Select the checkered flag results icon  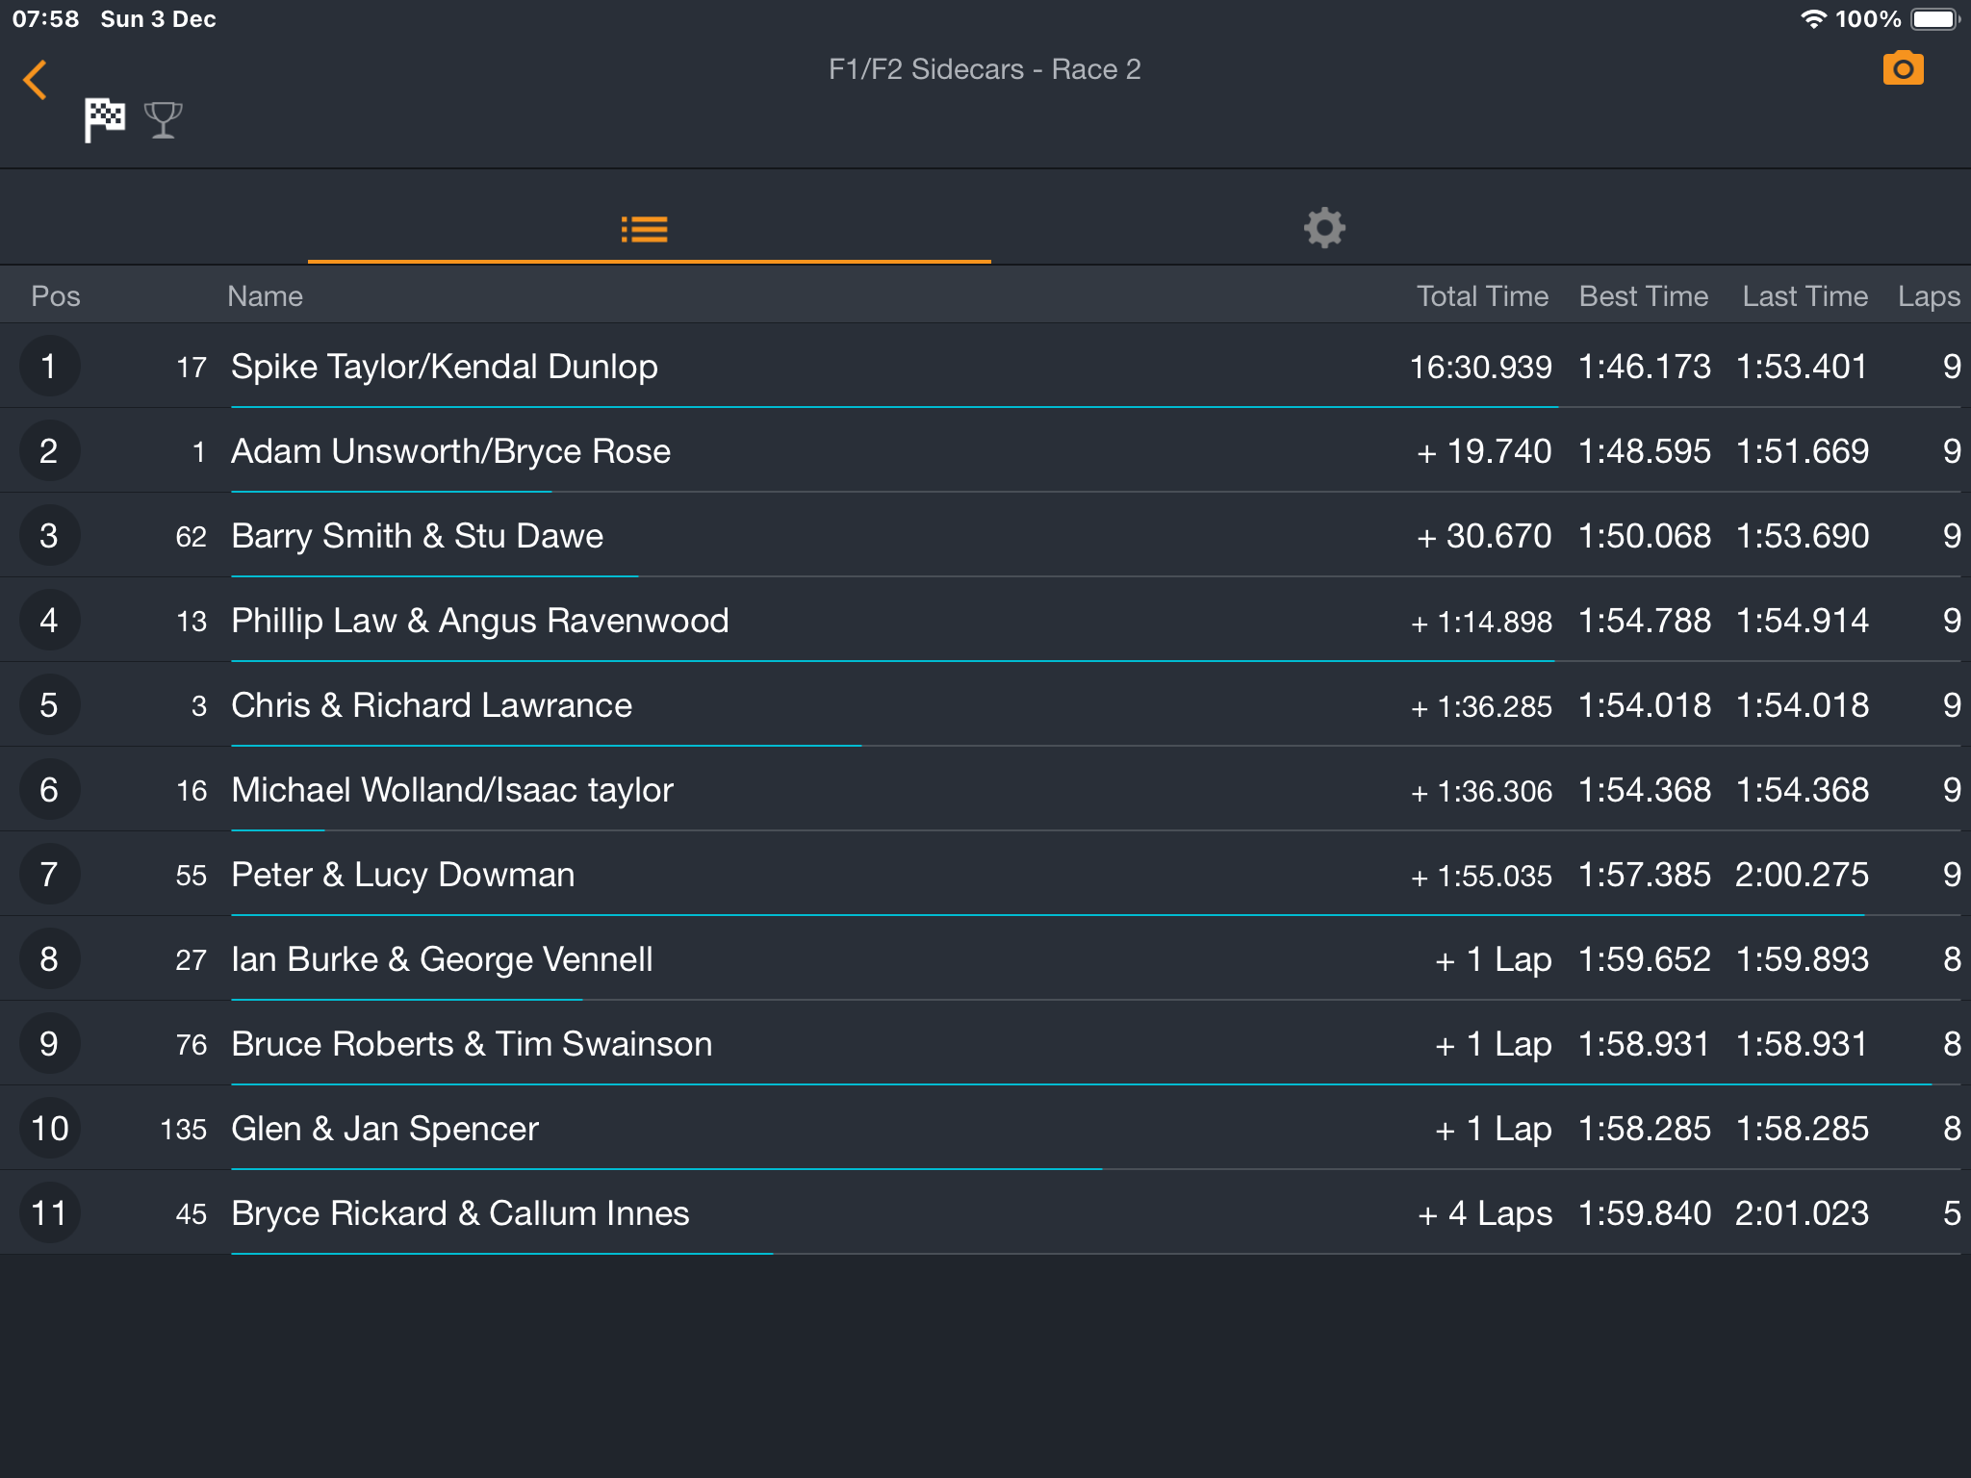[x=104, y=120]
